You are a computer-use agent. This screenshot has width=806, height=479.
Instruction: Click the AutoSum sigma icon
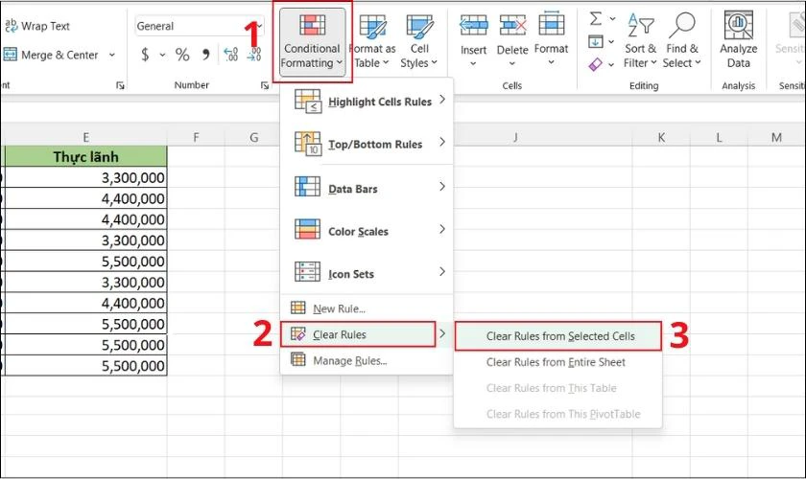[x=595, y=18]
